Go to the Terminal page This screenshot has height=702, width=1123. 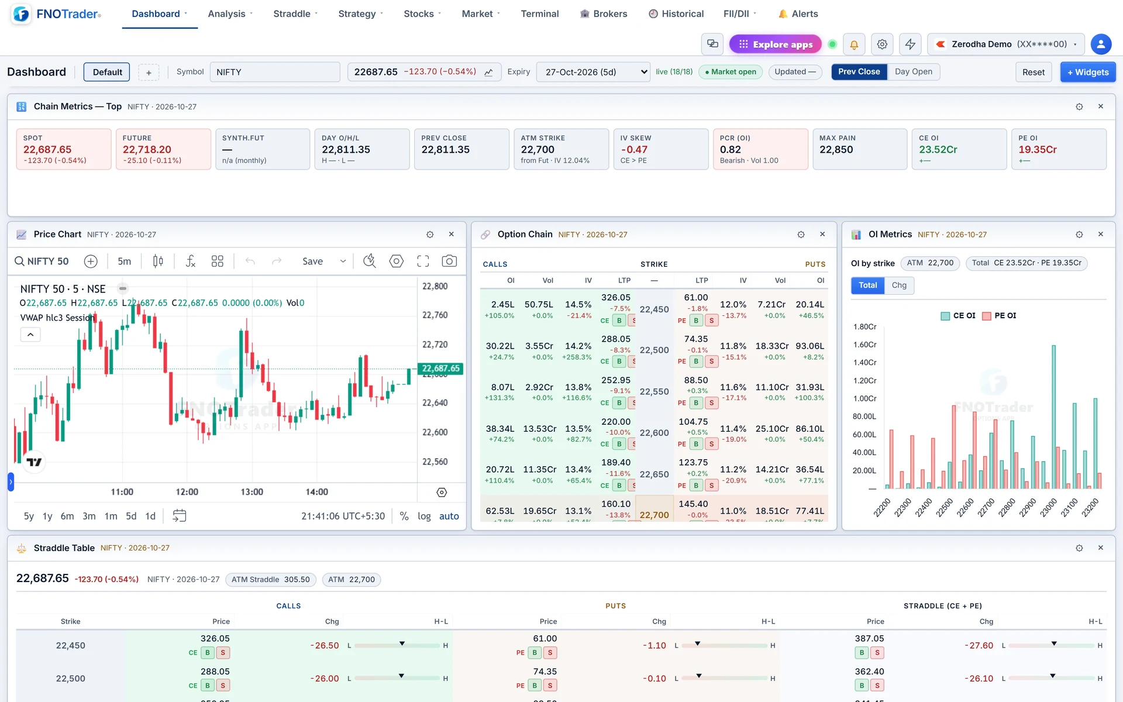540,14
